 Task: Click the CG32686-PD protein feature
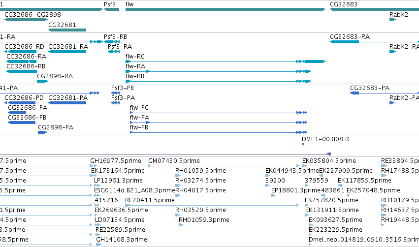pos(20,103)
